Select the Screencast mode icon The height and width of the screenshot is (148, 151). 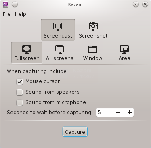[x=58, y=27]
